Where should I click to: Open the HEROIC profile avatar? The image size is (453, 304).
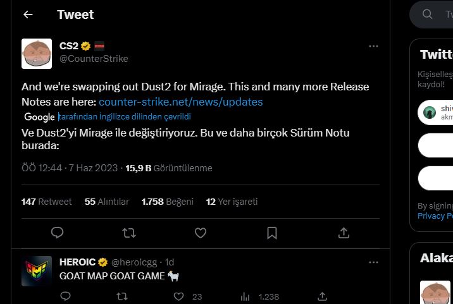tap(37, 271)
